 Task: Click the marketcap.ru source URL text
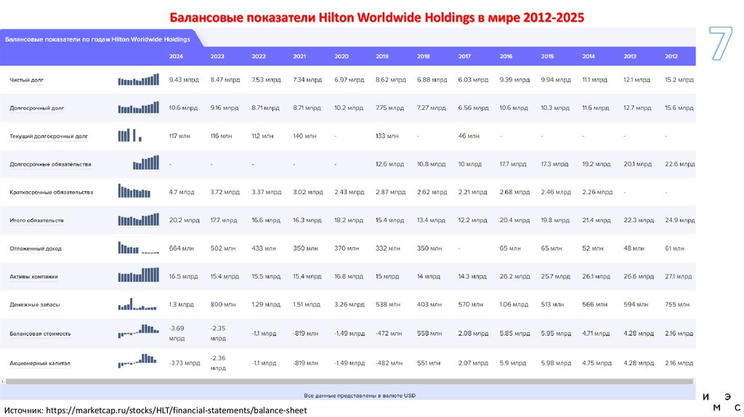click(x=177, y=410)
